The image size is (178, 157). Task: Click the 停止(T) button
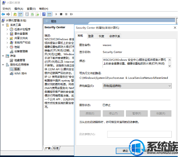[113, 113]
